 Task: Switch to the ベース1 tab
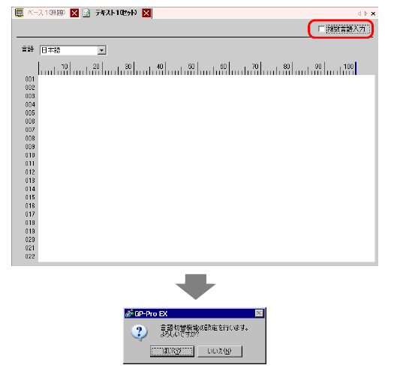tap(47, 13)
